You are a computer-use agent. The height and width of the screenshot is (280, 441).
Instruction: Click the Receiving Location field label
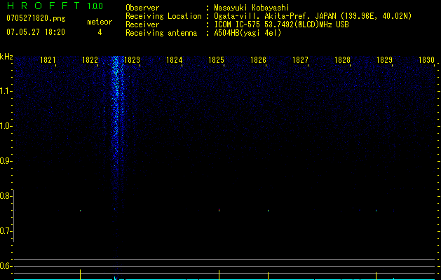pyautogui.click(x=163, y=16)
